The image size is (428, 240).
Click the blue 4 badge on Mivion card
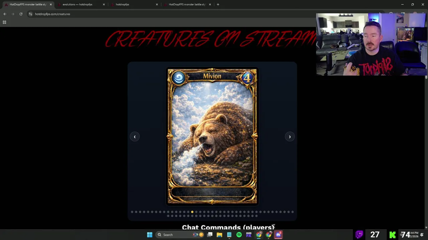247,78
